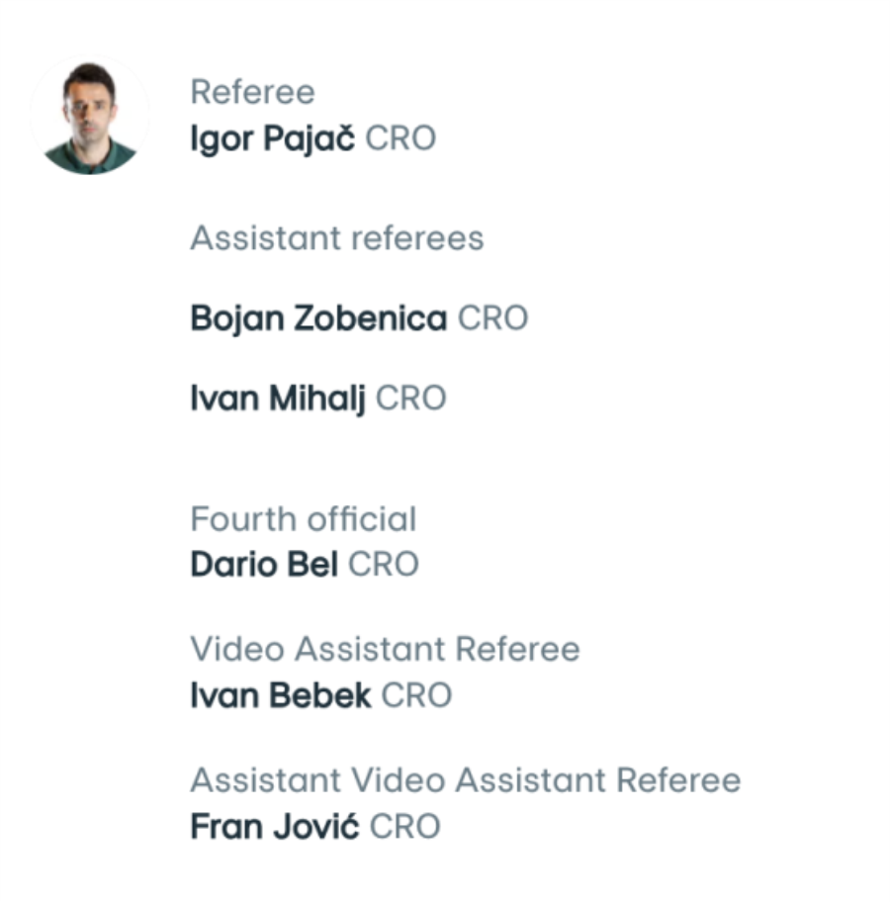Click the referee's circular profile photo
Viewport: 890px width, 902px height.
[90, 116]
